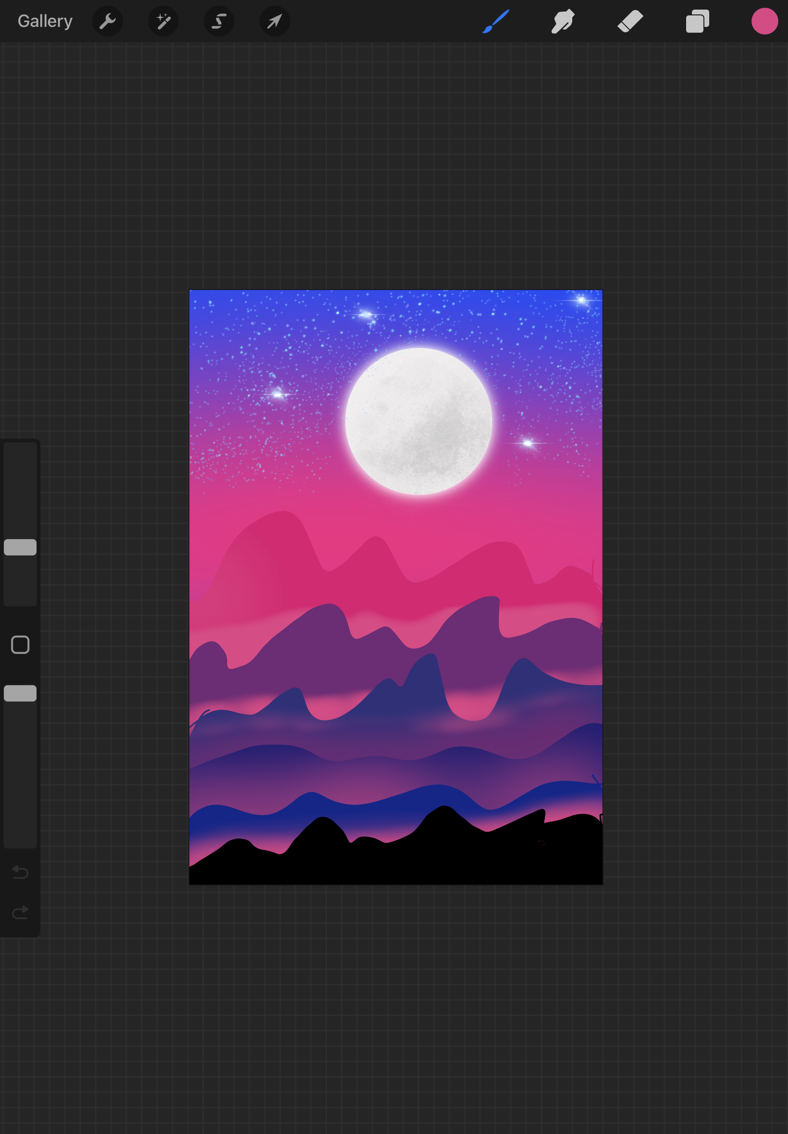The image size is (788, 1134).
Task: Return to the Gallery
Action: point(45,21)
